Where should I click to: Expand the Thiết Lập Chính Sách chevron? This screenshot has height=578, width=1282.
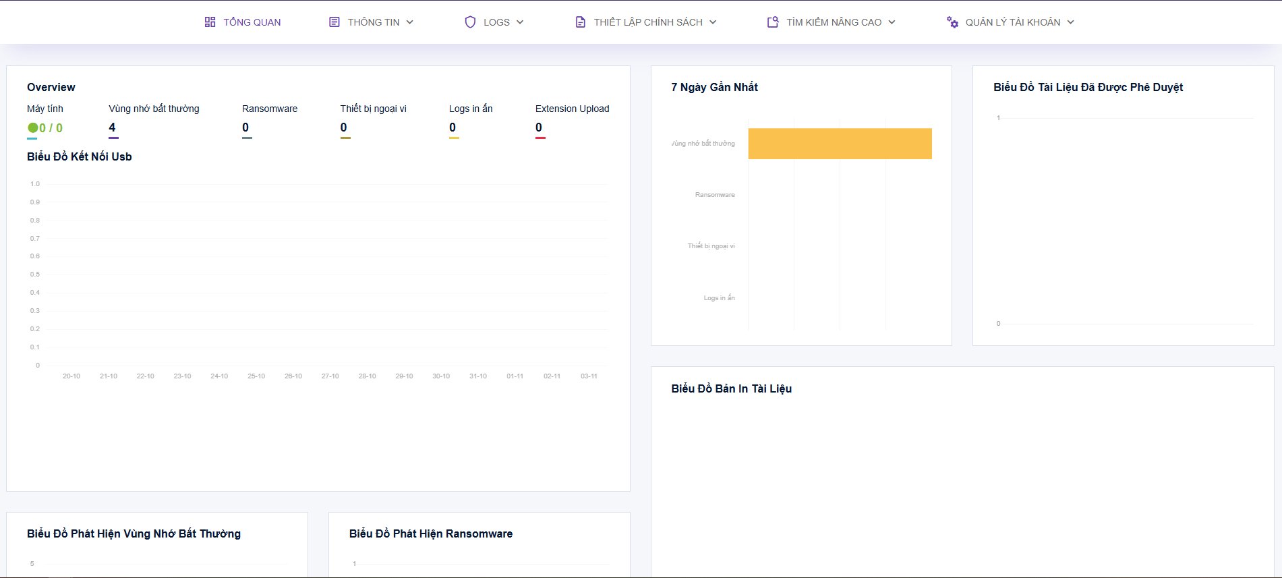[713, 22]
